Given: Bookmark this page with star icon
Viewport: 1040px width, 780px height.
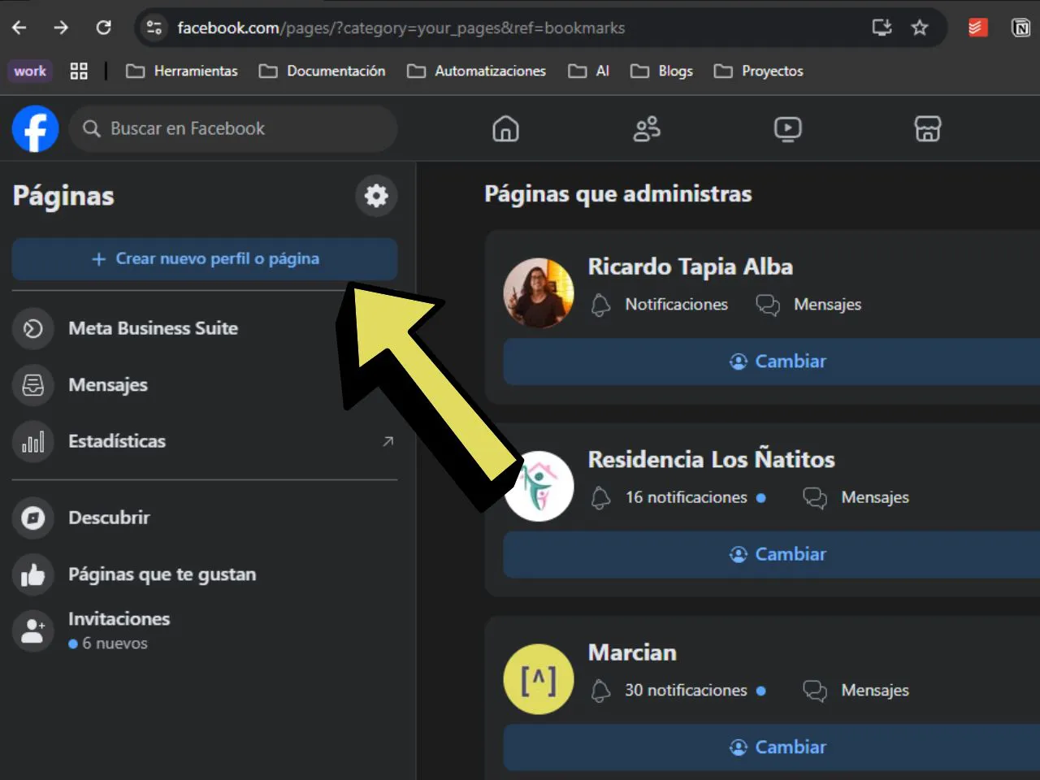Looking at the screenshot, I should coord(920,28).
